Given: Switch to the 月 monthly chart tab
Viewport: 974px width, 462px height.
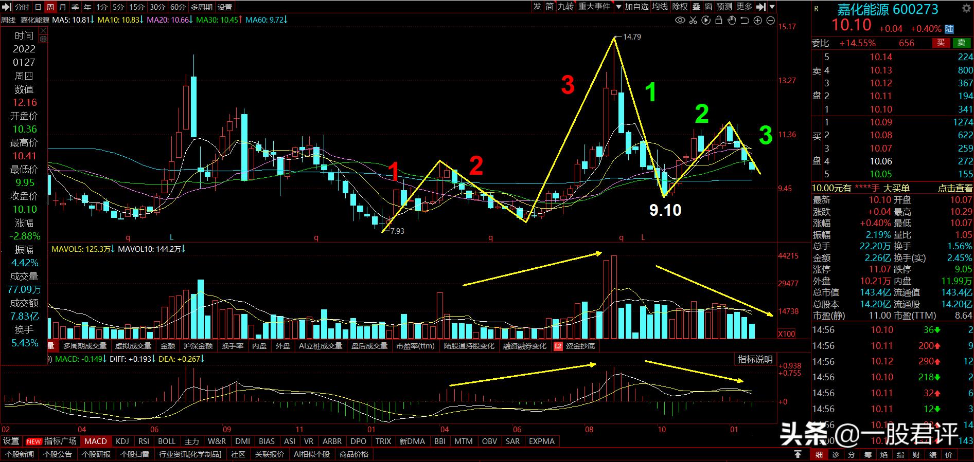Looking at the screenshot, I should [x=63, y=7].
